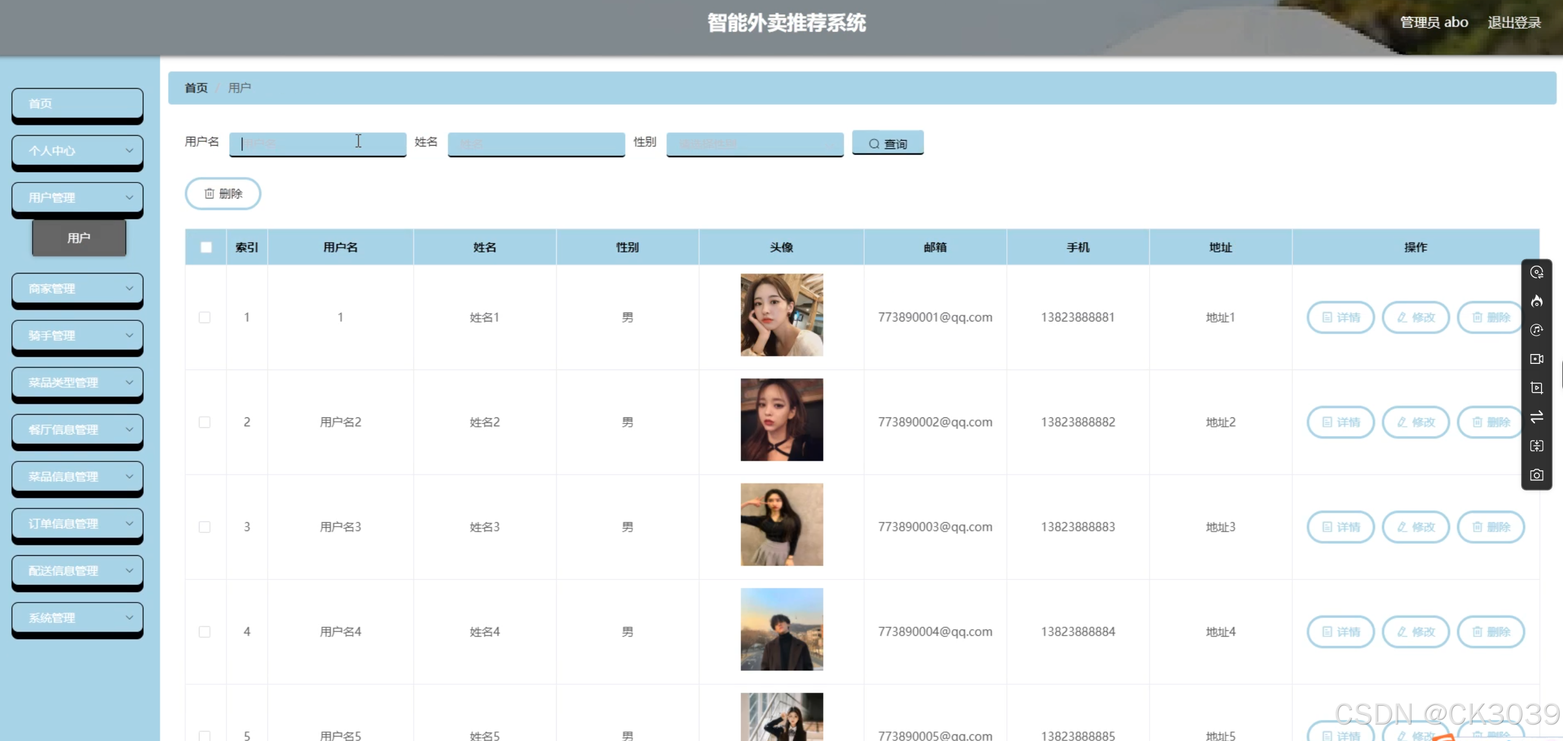Click the compress icon above the camera icon
The image size is (1563, 741).
1537,446
